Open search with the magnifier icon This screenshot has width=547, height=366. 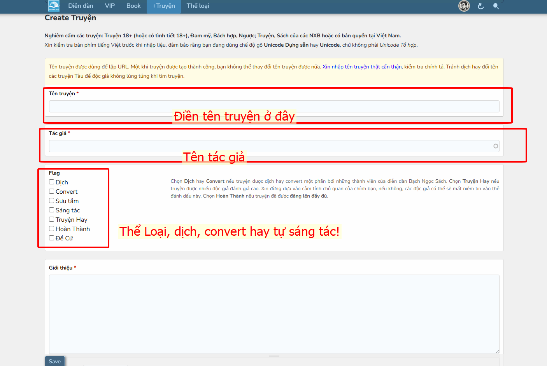click(x=496, y=6)
